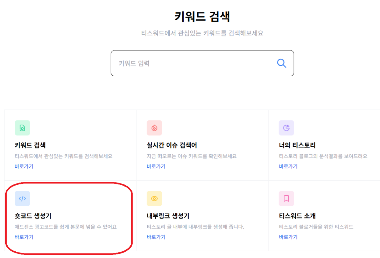
Task: Open 바로가기 link under 너의 티스토리
Action: click(288, 166)
